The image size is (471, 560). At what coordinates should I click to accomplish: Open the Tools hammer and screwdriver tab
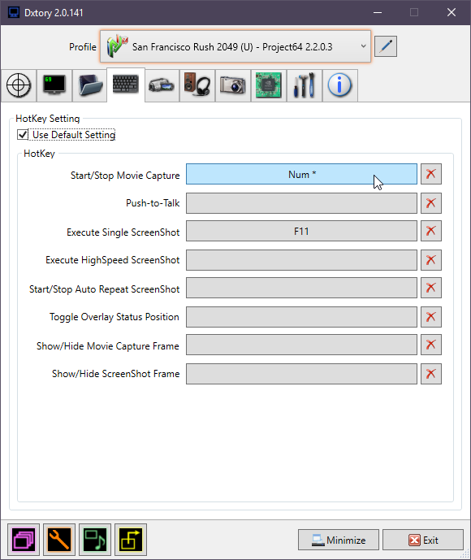(x=305, y=85)
